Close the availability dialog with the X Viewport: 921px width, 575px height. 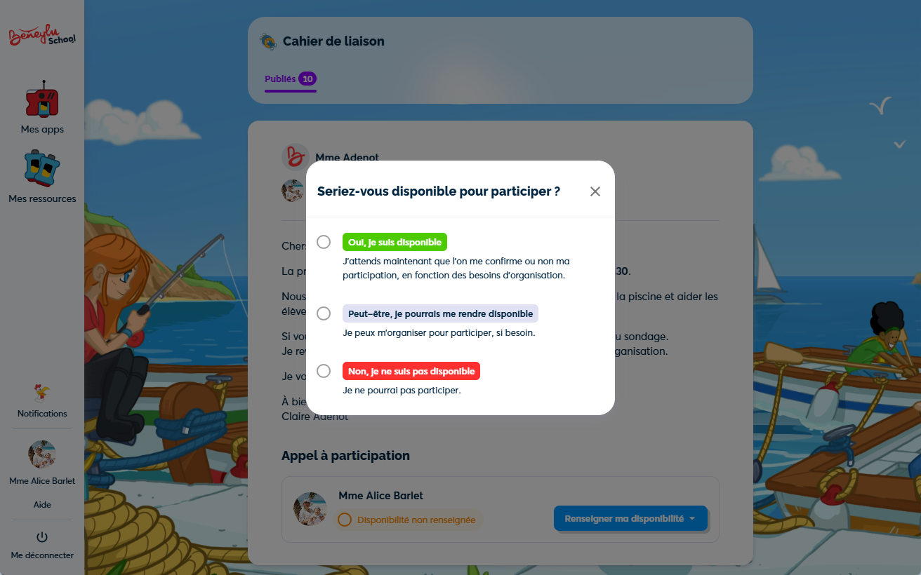point(595,191)
